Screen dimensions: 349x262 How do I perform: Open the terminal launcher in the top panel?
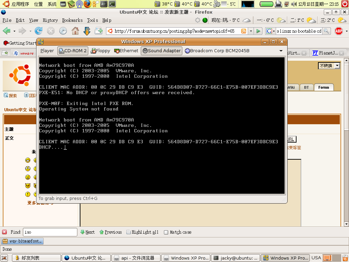pyautogui.click(x=112, y=4)
